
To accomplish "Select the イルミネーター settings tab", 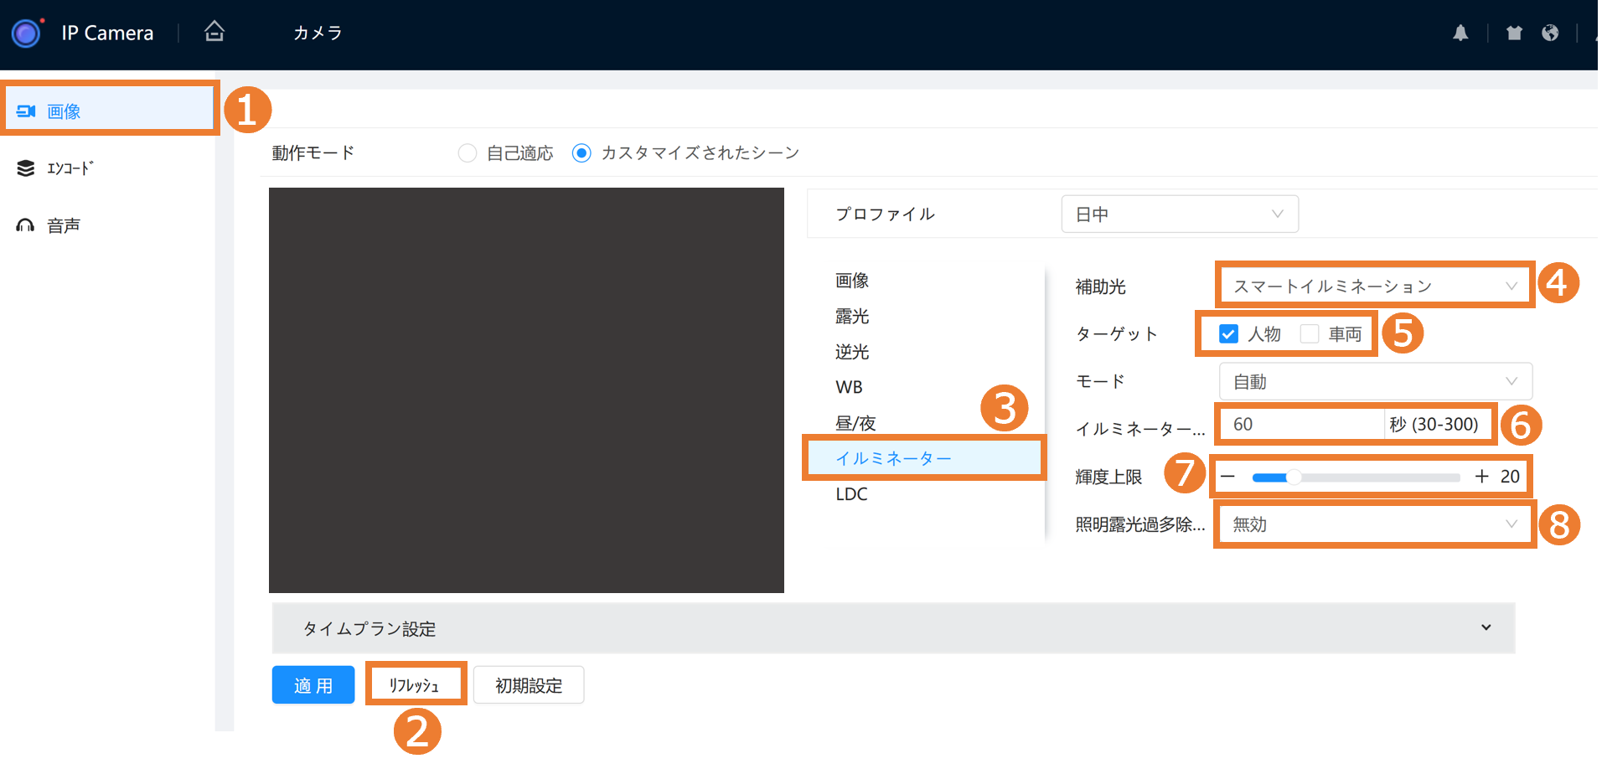I will click(x=893, y=458).
